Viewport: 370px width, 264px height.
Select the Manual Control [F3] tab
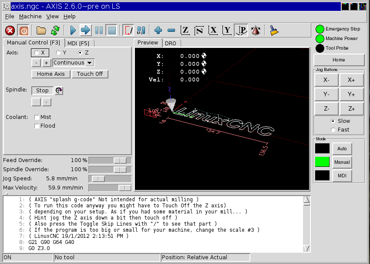pos(34,43)
